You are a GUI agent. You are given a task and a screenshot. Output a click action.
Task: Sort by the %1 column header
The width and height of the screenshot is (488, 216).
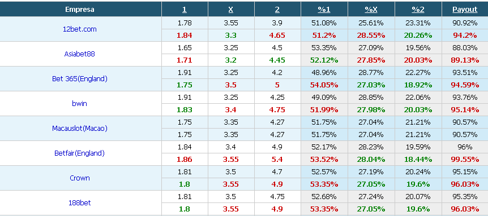point(324,10)
